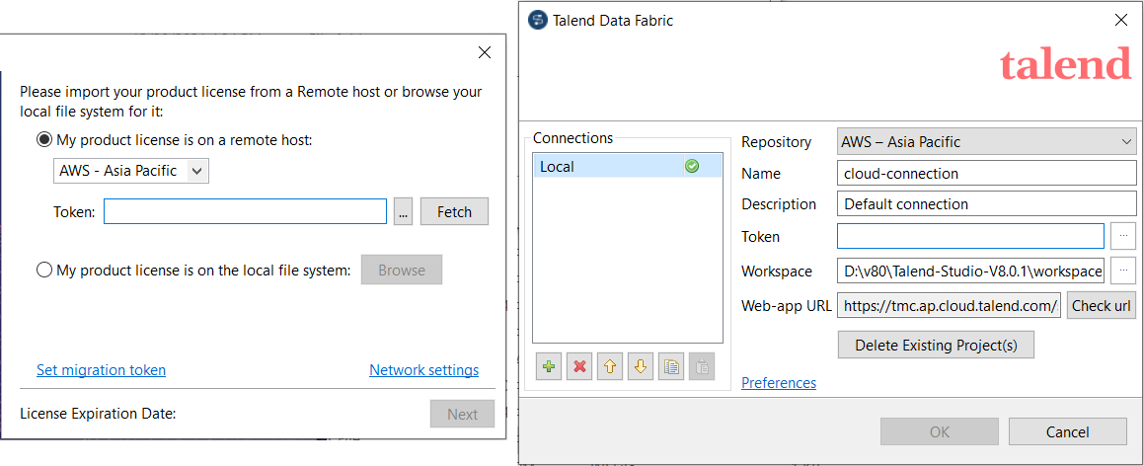Open the Set migration token link
The width and height of the screenshot is (1144, 466).
[101, 370]
